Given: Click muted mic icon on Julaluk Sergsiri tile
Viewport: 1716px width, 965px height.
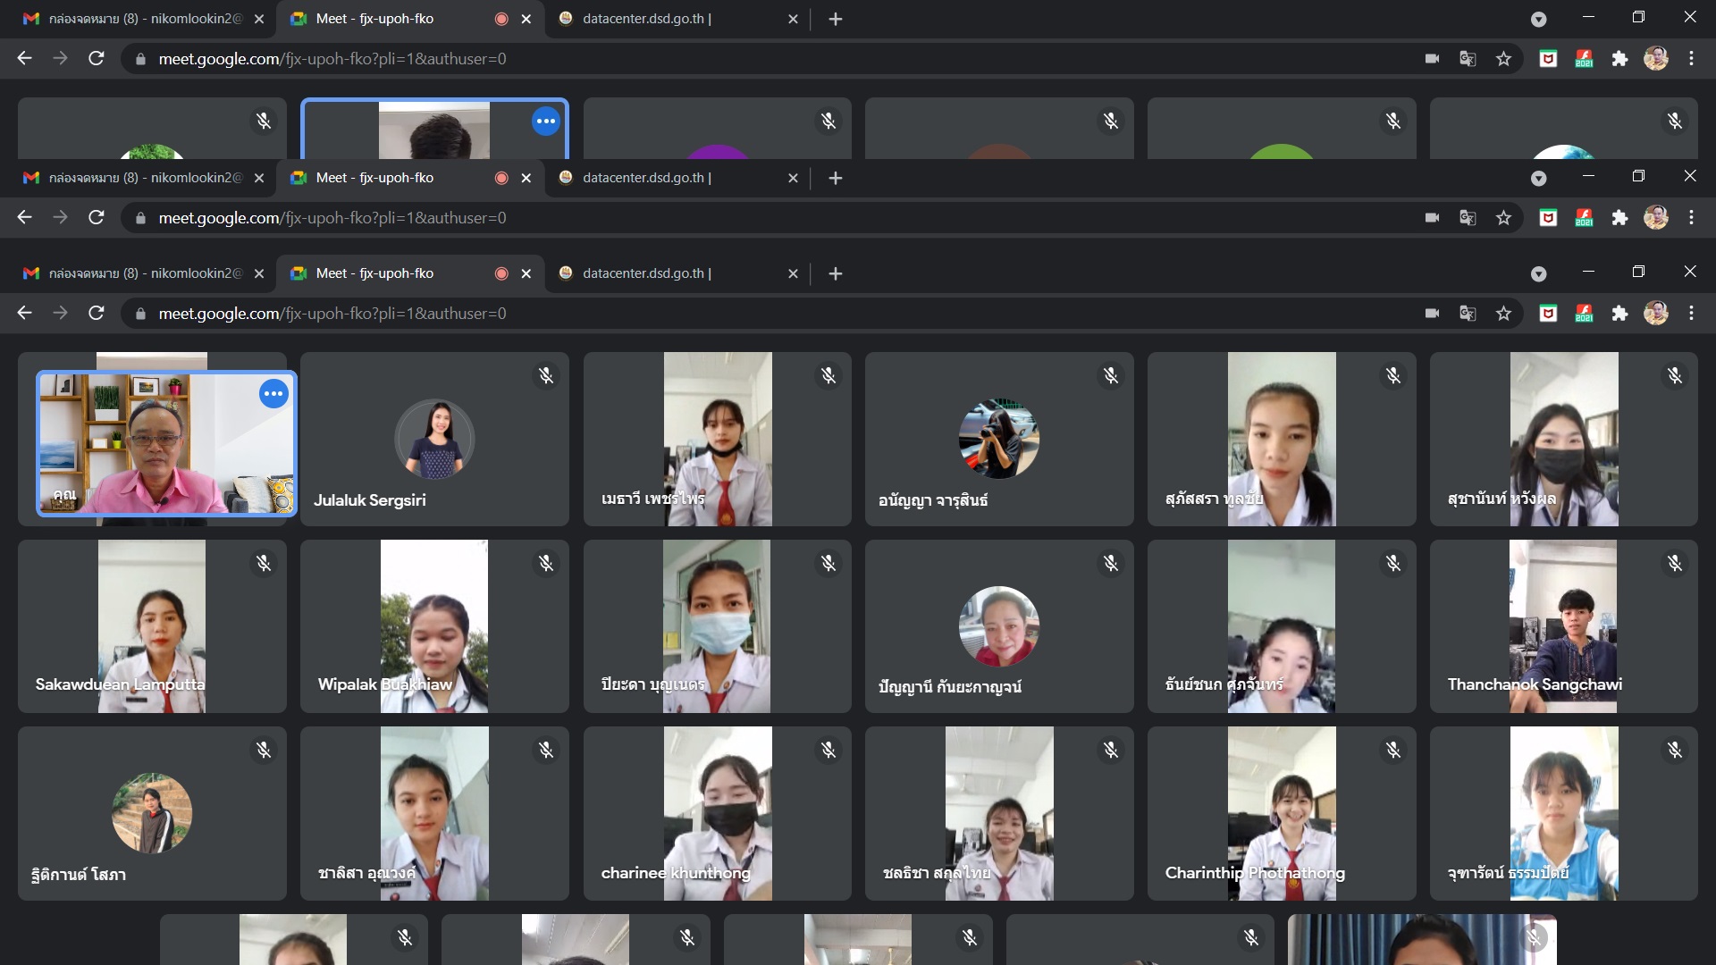Looking at the screenshot, I should [546, 376].
